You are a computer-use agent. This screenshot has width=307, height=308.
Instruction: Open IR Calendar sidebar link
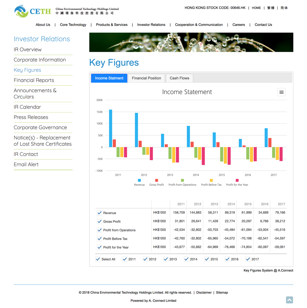[27, 107]
